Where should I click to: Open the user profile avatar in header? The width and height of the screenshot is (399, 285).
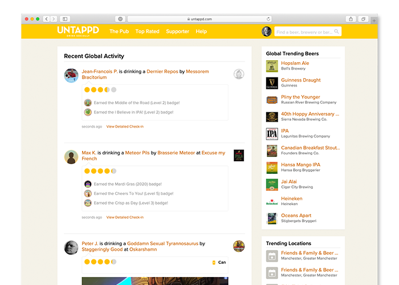pyautogui.click(x=266, y=31)
